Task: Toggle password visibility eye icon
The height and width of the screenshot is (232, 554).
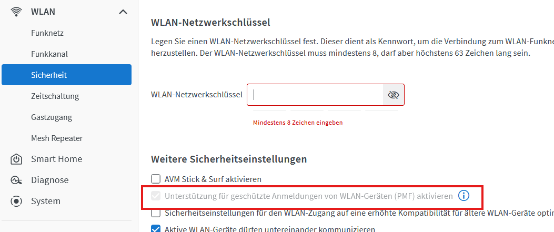Action: 393,95
